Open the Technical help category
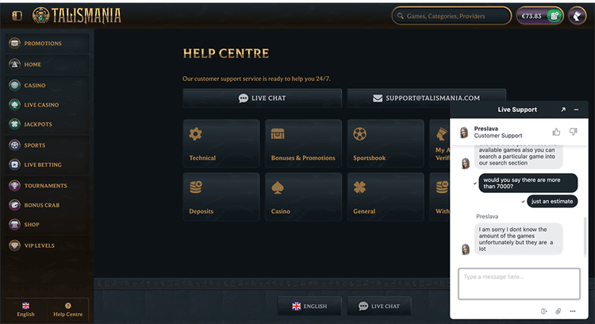This screenshot has height=324, width=595. [x=221, y=143]
